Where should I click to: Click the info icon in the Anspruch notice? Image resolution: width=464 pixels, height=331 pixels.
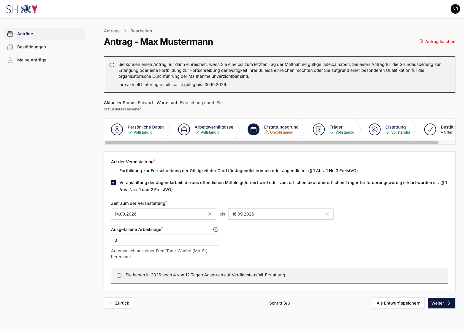tap(119, 275)
